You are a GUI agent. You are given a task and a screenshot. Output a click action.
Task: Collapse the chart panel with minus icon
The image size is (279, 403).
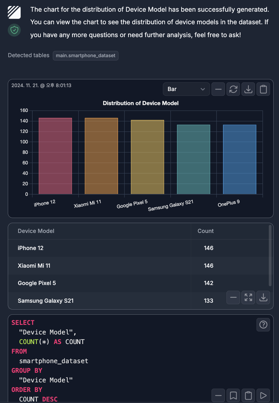(x=218, y=89)
